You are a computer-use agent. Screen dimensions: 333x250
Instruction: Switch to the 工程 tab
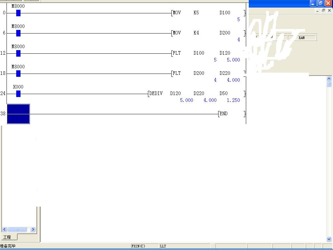pyautogui.click(x=7, y=237)
